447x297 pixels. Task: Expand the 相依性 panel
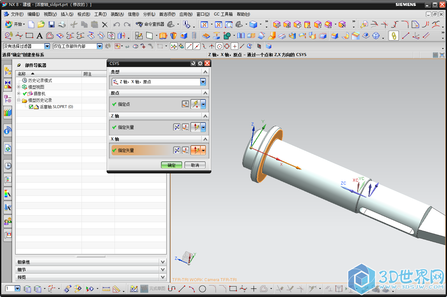click(163, 262)
